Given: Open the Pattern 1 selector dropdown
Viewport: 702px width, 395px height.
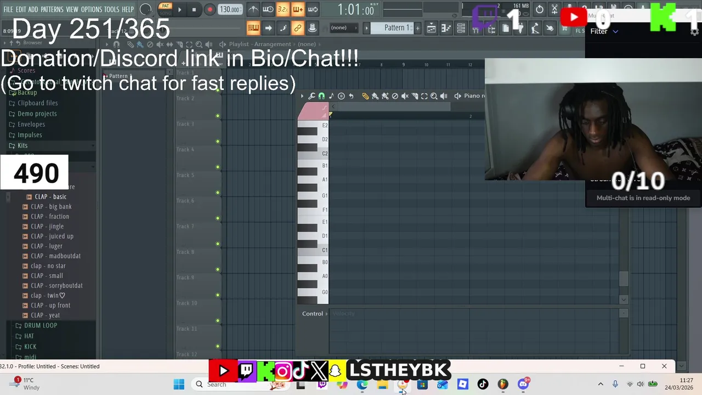Looking at the screenshot, I should click(392, 28).
